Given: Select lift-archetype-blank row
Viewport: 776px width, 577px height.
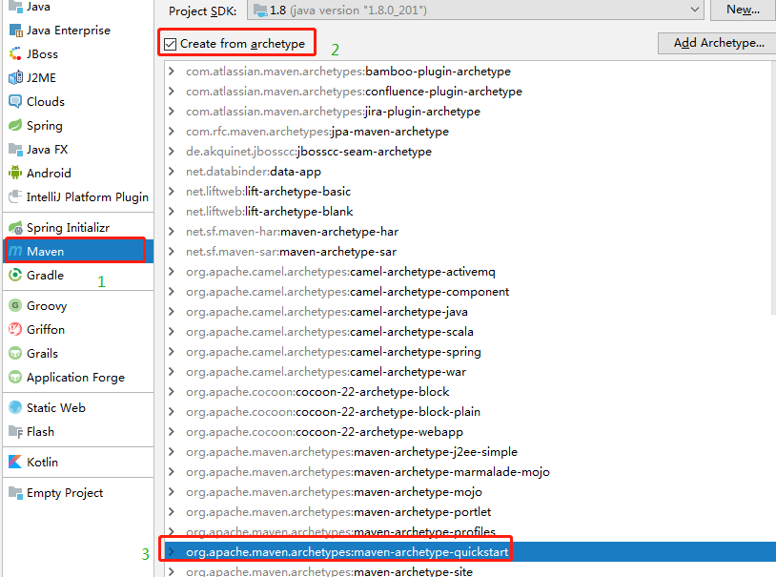Looking at the screenshot, I should [468, 212].
